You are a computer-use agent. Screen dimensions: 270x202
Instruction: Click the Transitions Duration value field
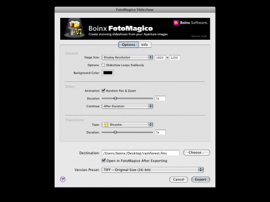click(160, 132)
